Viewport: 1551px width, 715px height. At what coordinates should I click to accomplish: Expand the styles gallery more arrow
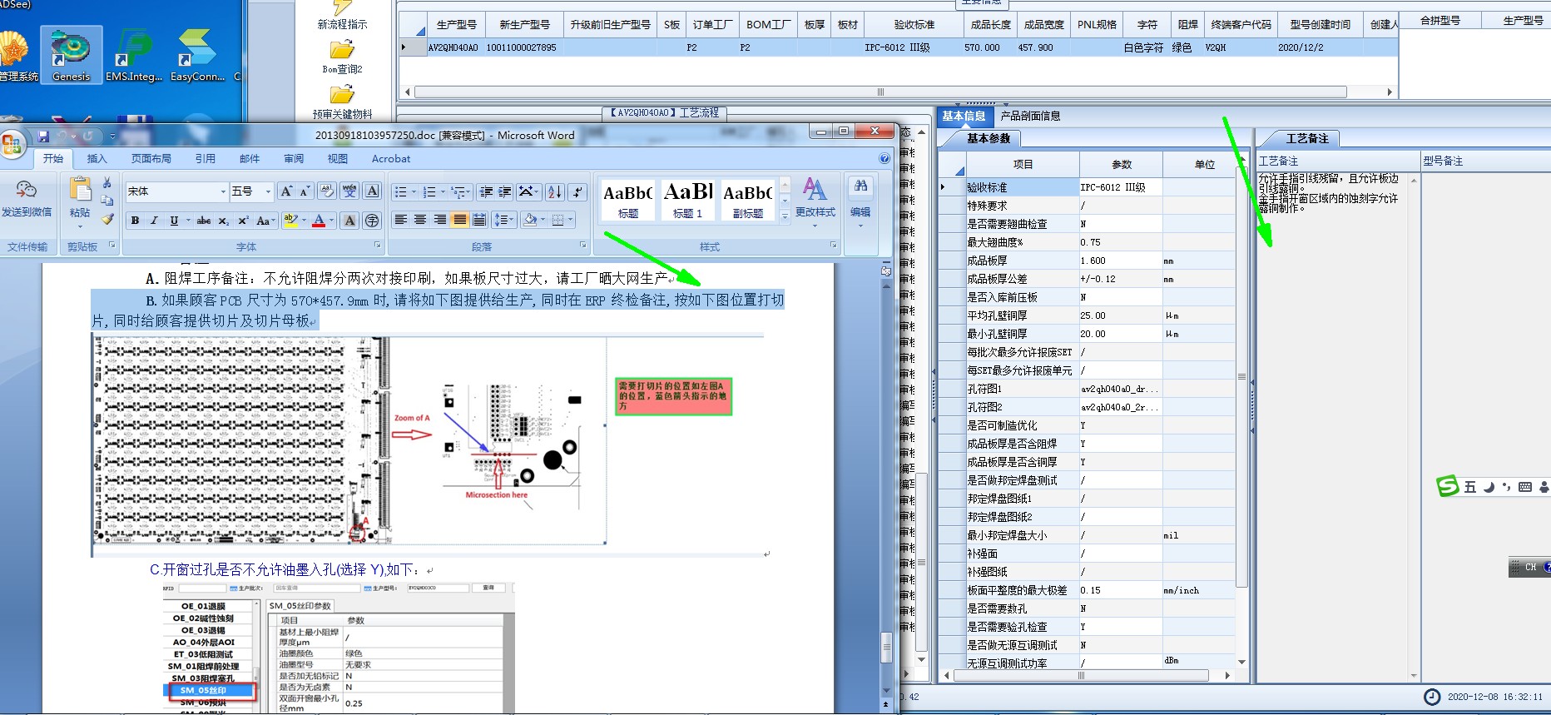pyautogui.click(x=784, y=216)
